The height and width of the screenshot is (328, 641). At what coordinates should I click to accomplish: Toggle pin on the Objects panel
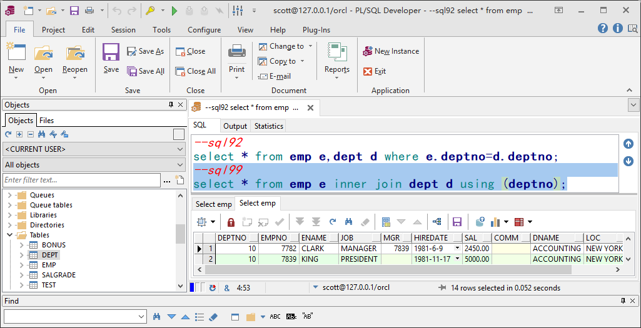(x=171, y=105)
